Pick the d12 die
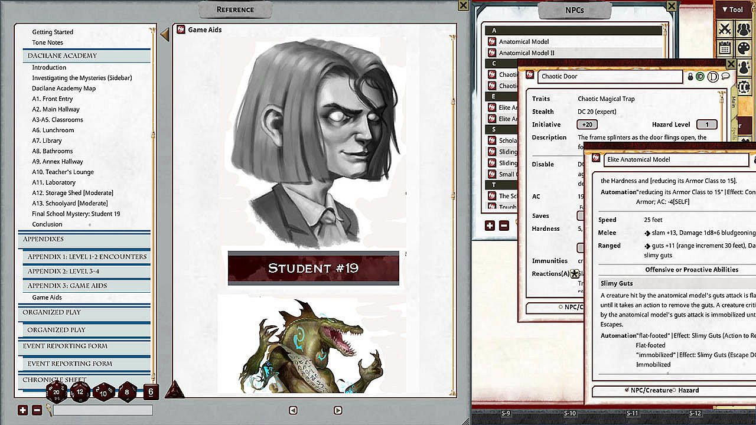This screenshot has height=425, width=756. (80, 392)
